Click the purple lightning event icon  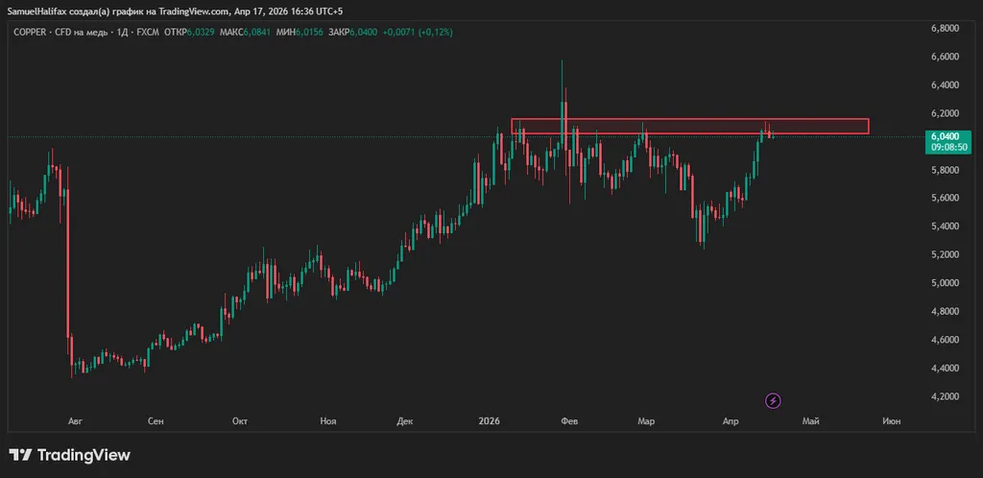pyautogui.click(x=773, y=400)
